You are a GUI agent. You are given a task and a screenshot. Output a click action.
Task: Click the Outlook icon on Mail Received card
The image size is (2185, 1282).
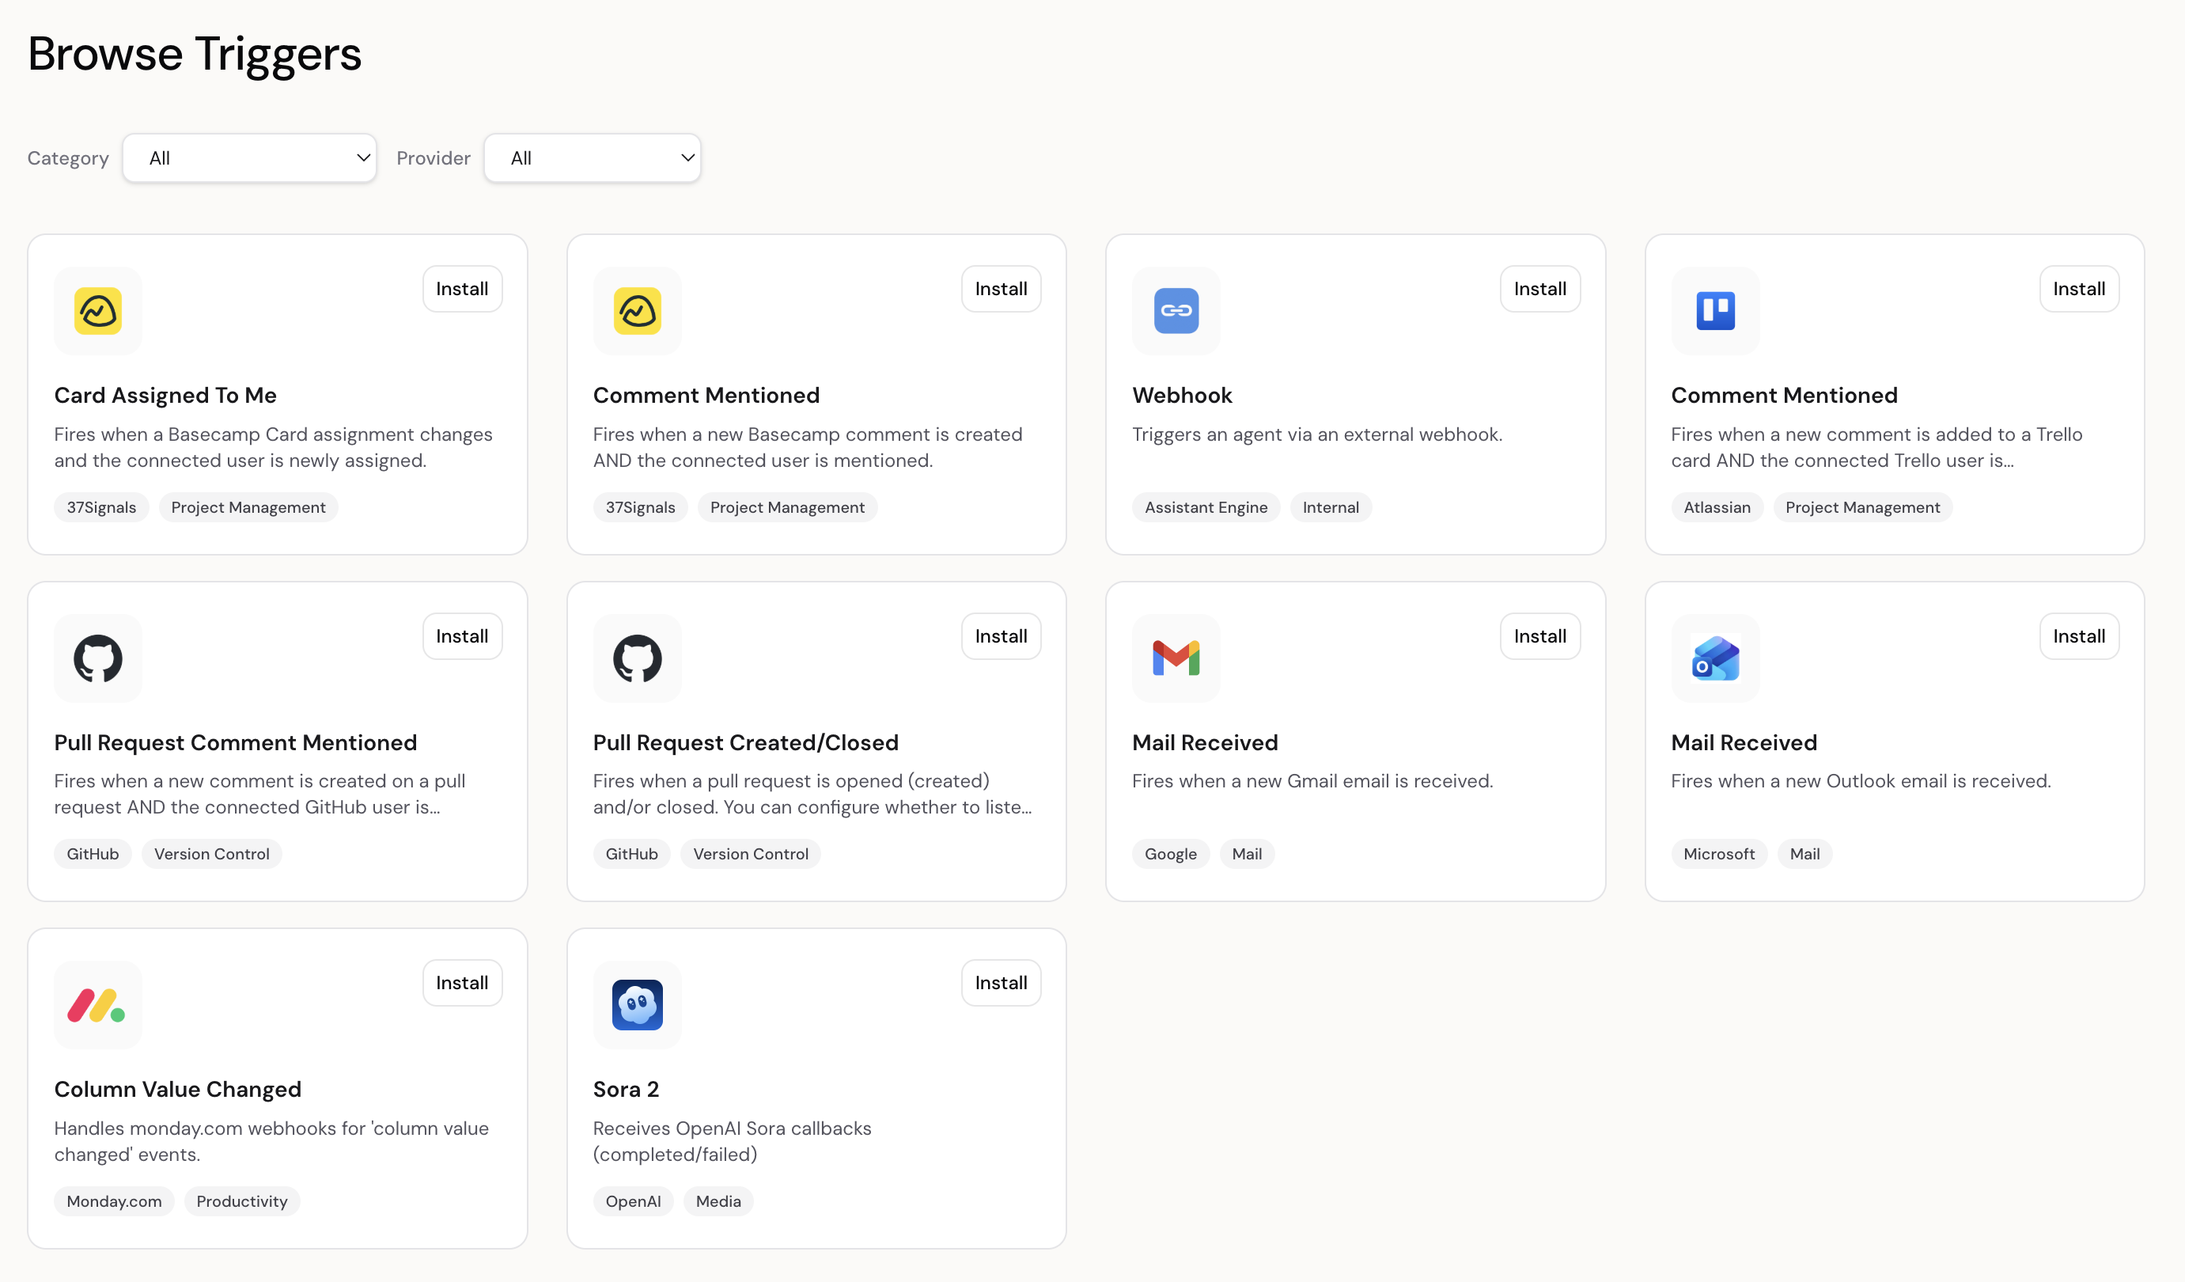click(x=1714, y=658)
